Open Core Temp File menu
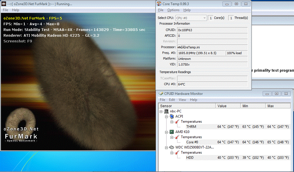This screenshot has height=172, width=294. 161,10
